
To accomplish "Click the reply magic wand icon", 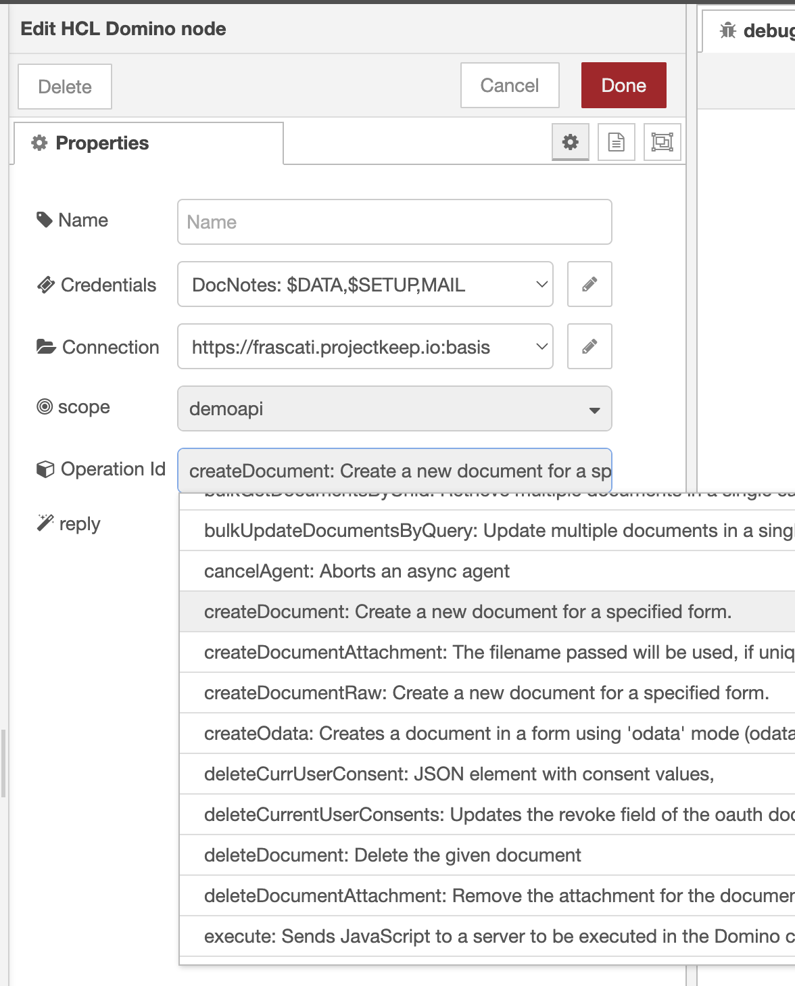I will pyautogui.click(x=45, y=523).
